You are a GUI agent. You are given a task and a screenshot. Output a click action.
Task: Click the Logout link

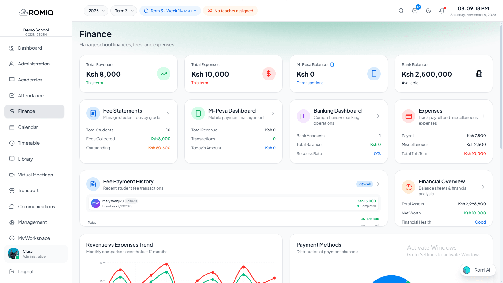[26, 272]
